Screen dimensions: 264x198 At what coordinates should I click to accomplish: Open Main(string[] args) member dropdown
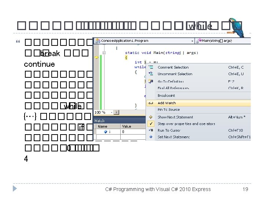[223, 41]
